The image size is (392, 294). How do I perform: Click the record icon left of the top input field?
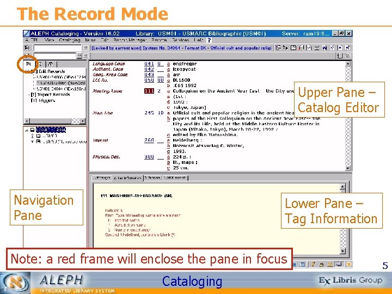pyautogui.click(x=27, y=48)
